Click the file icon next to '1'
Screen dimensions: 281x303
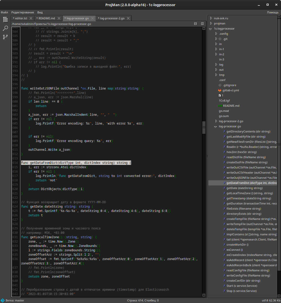pyautogui.click(x=220, y=95)
